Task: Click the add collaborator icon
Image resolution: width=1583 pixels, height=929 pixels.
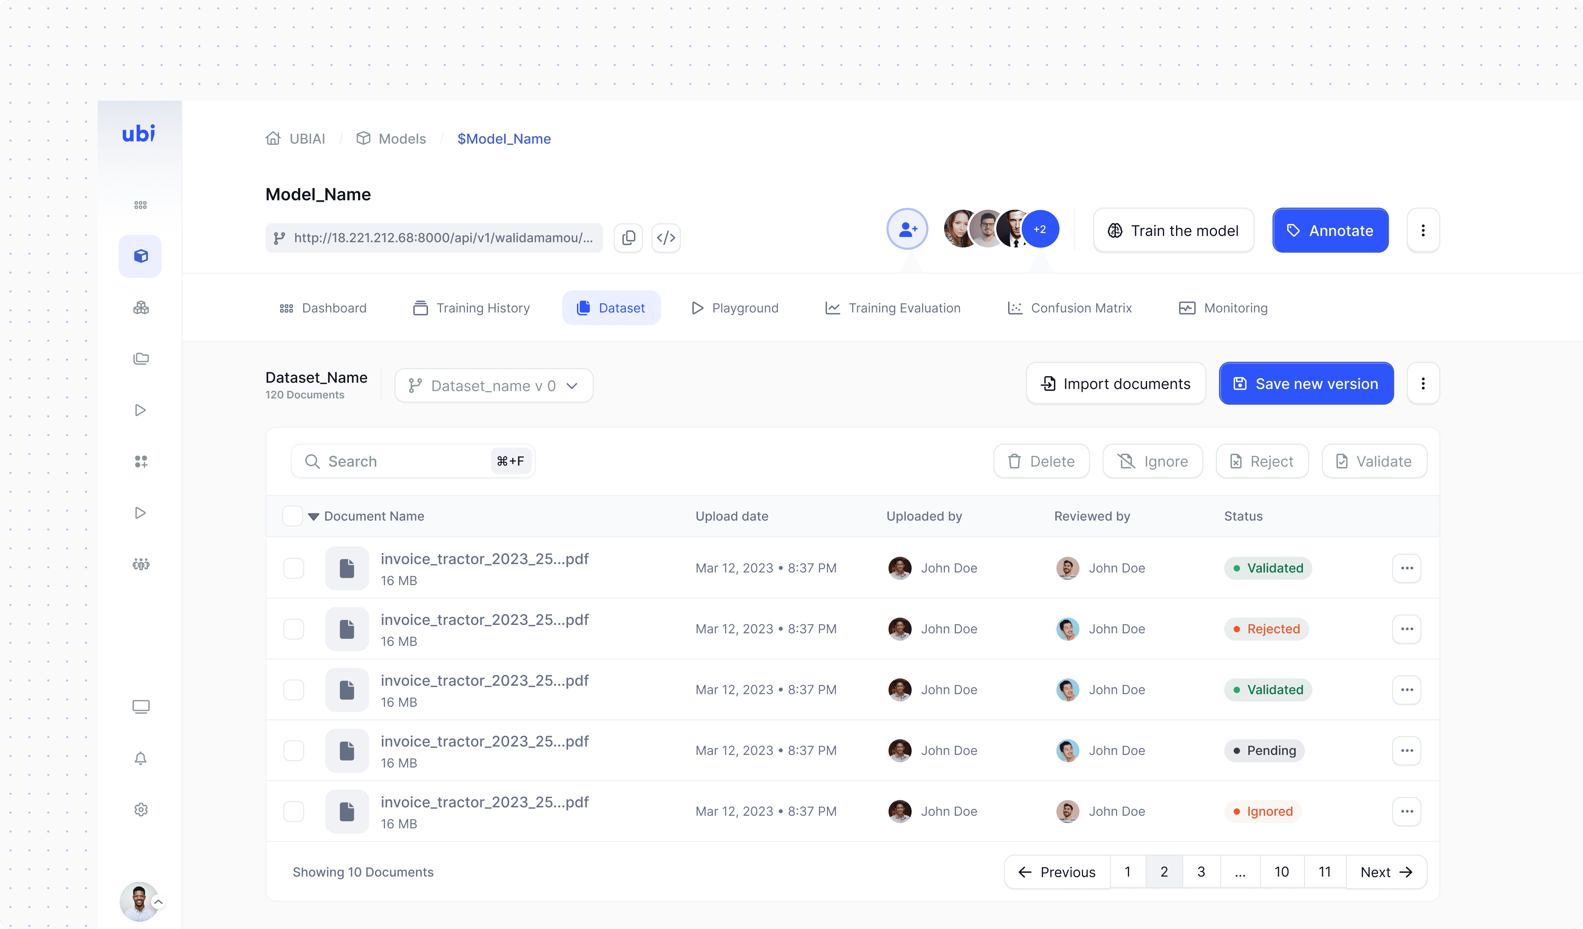Action: (907, 230)
